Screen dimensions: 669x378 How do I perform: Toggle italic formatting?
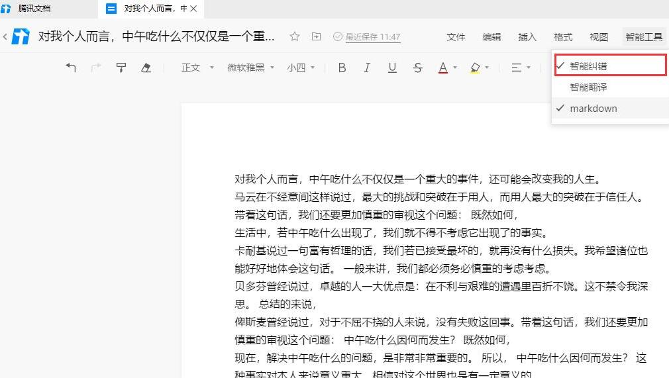367,68
